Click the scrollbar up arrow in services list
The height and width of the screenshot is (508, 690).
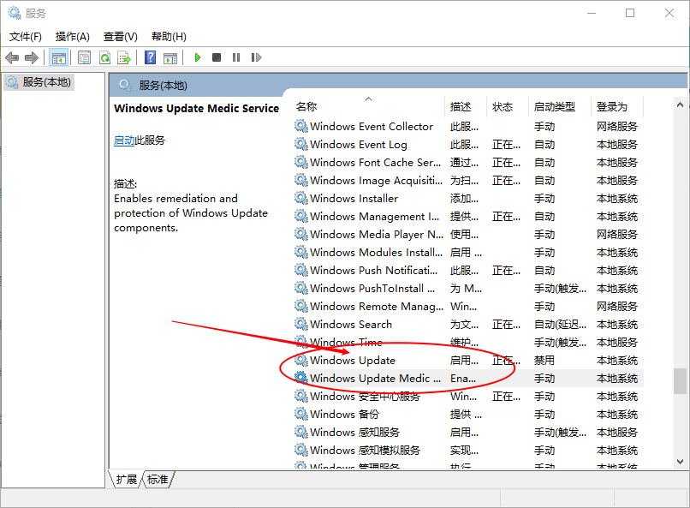pyautogui.click(x=680, y=105)
